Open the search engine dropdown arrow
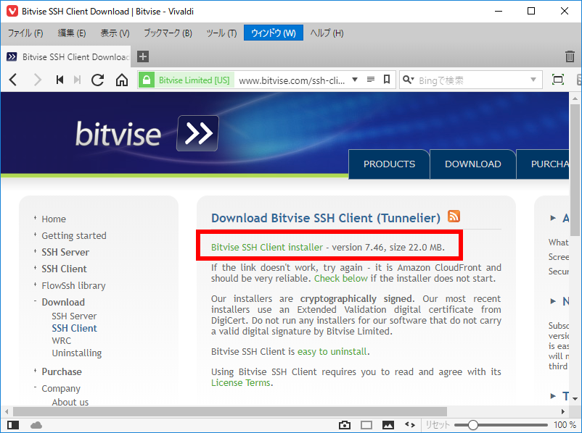This screenshot has width=582, height=433. coord(533,80)
